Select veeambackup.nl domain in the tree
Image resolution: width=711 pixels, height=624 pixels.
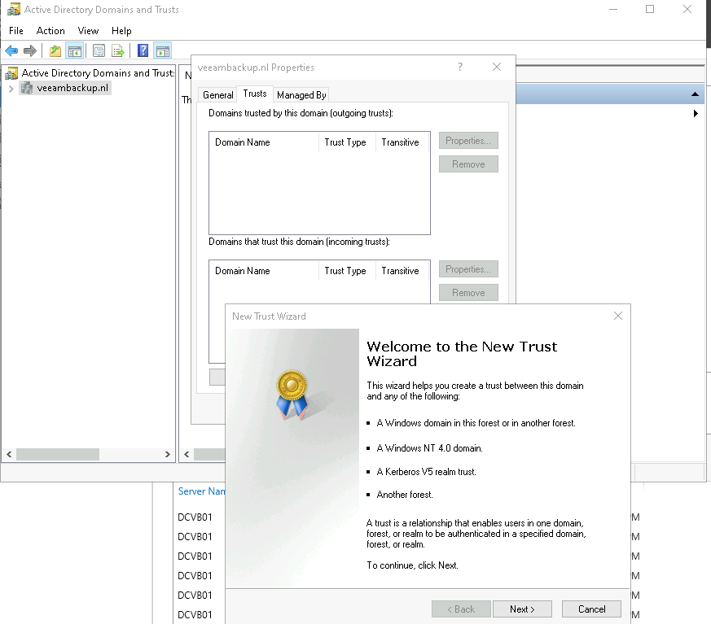(x=72, y=89)
